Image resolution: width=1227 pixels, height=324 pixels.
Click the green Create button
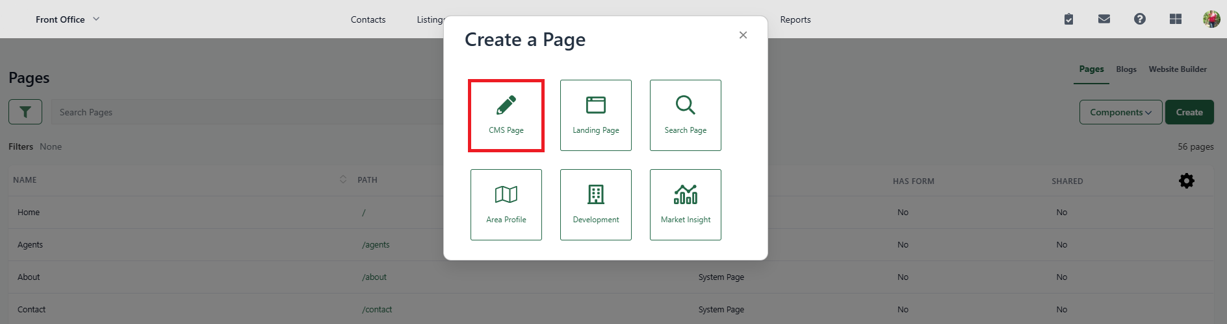(1189, 112)
